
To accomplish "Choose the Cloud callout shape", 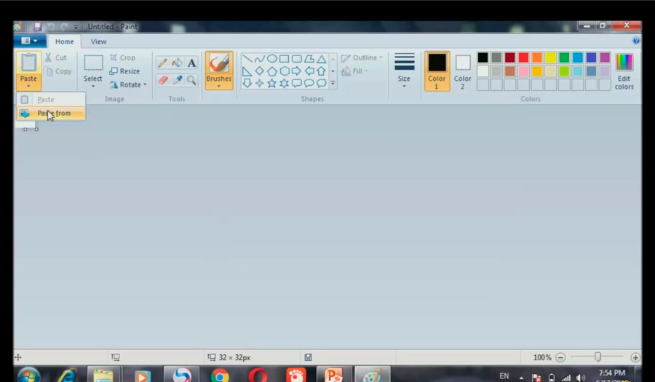I will pos(321,83).
